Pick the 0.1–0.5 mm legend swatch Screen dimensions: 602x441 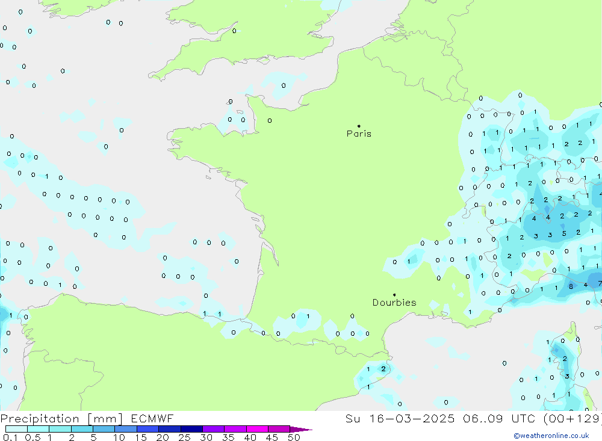coord(16,429)
